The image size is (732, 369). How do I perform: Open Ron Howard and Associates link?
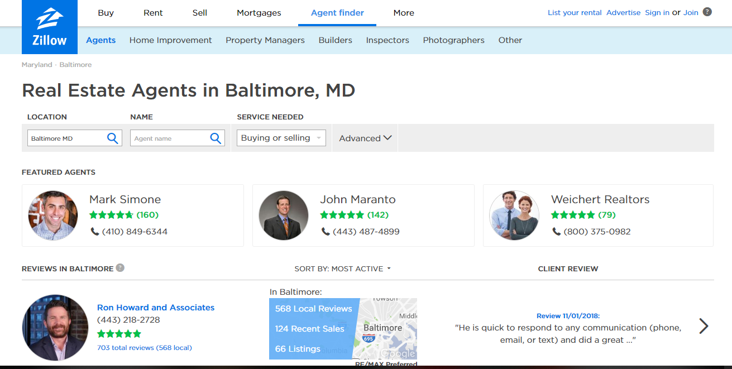coord(156,308)
